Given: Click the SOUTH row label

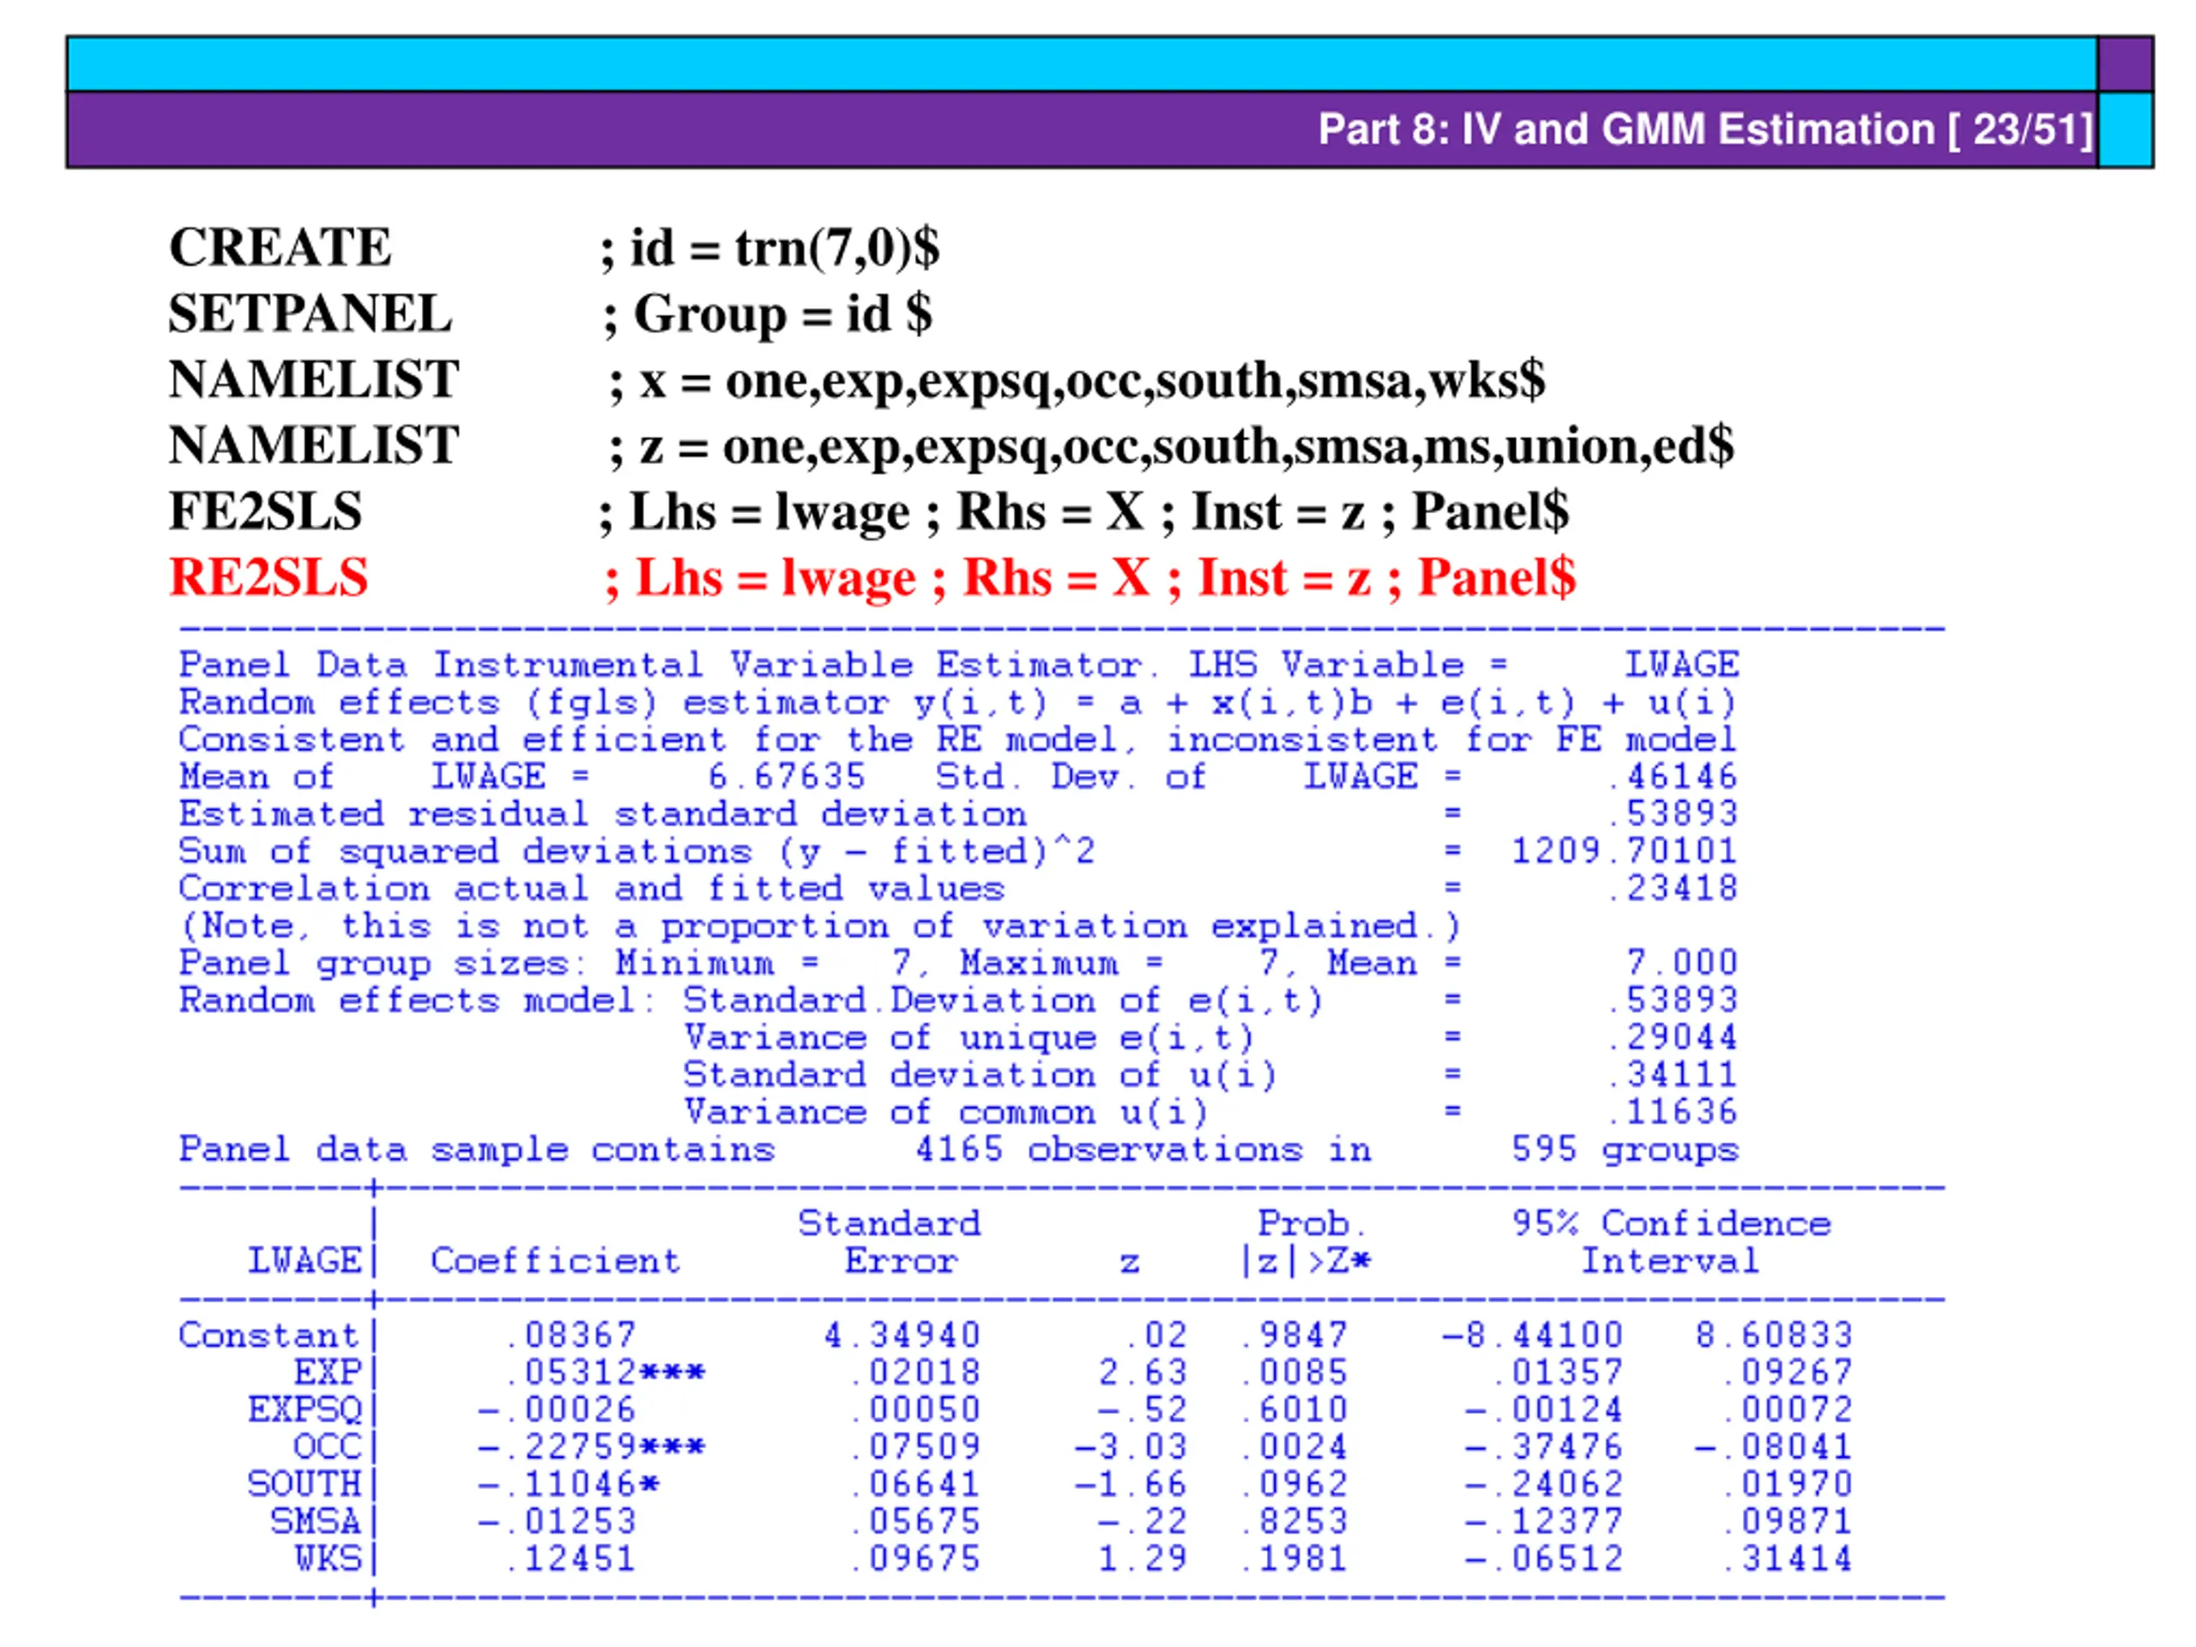Looking at the screenshot, I should (304, 1484).
